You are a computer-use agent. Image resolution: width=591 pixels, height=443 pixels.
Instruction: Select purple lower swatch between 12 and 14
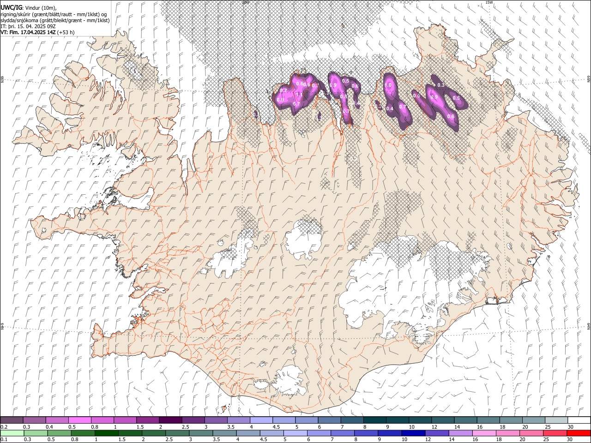(x=437, y=433)
